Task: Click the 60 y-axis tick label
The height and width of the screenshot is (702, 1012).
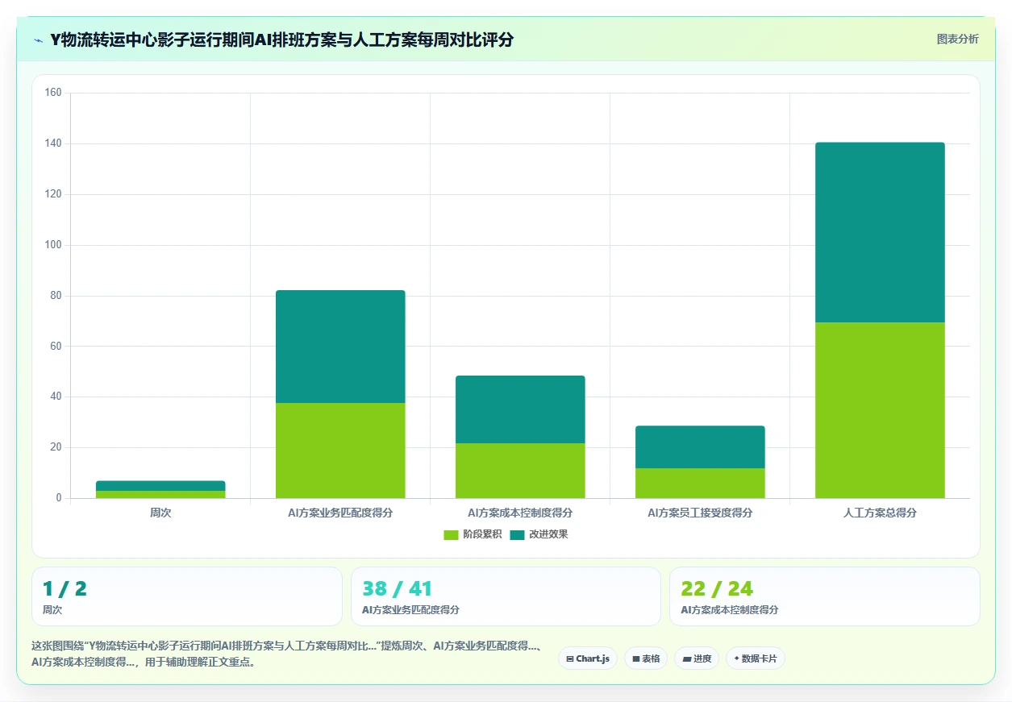Action: (x=56, y=347)
